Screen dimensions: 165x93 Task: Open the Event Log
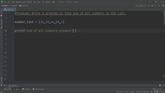tap(157, 89)
